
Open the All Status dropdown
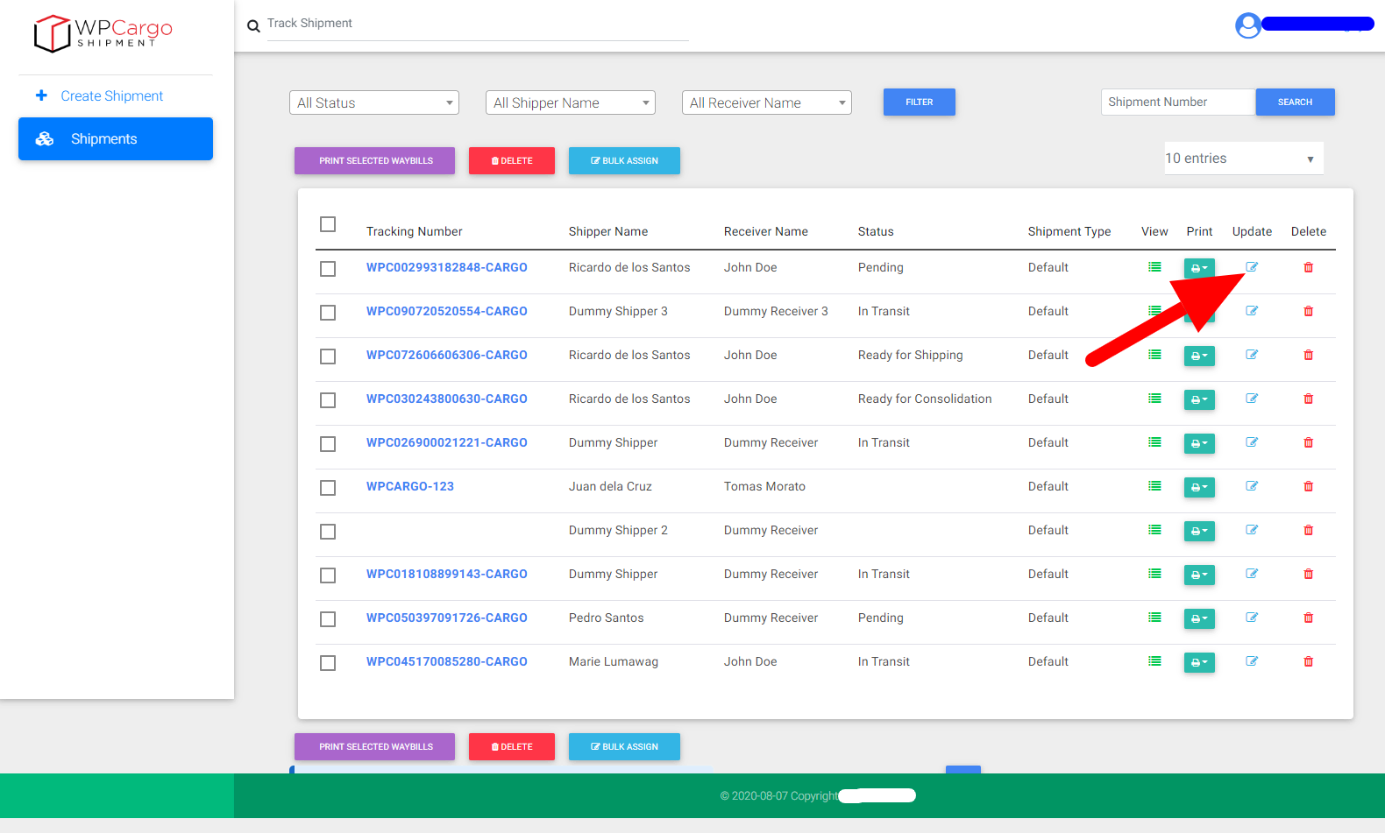(x=374, y=102)
